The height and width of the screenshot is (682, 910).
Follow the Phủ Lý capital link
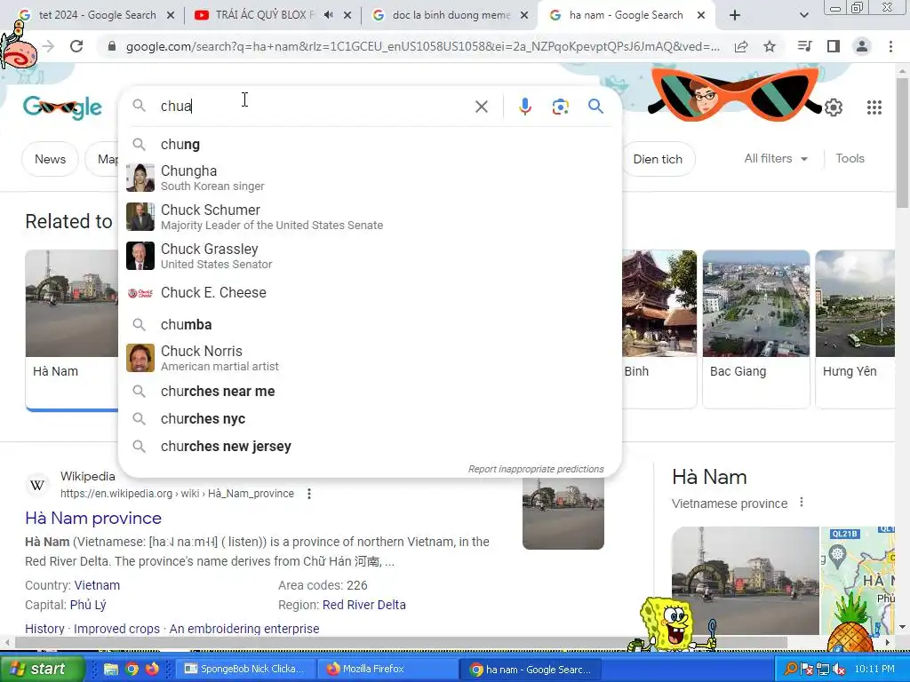click(88, 605)
